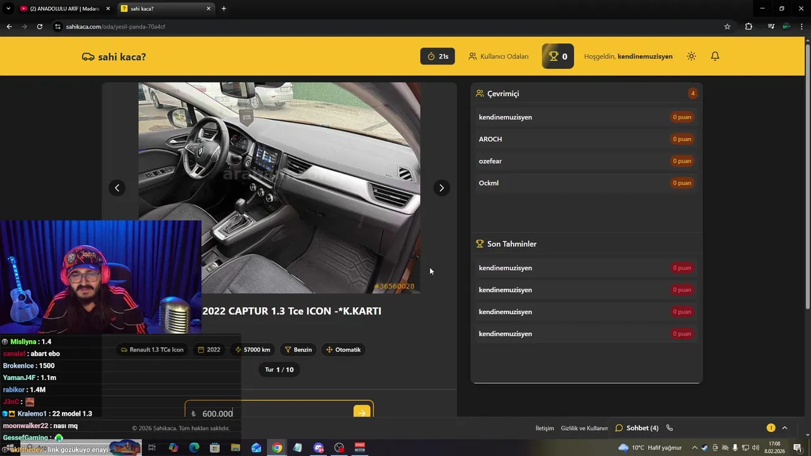Click the online count badge 4

(x=693, y=93)
